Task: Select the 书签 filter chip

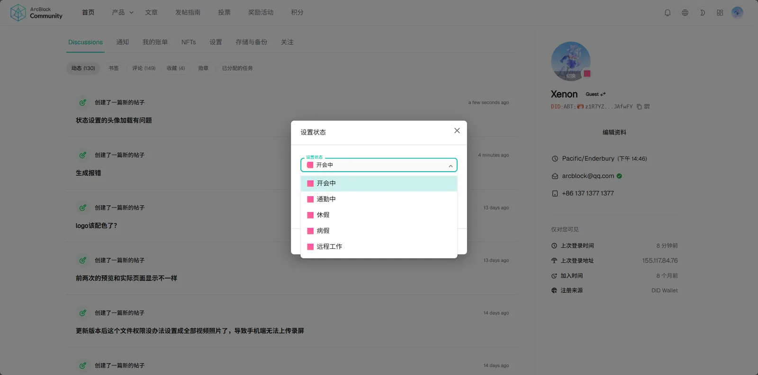Action: click(x=114, y=68)
